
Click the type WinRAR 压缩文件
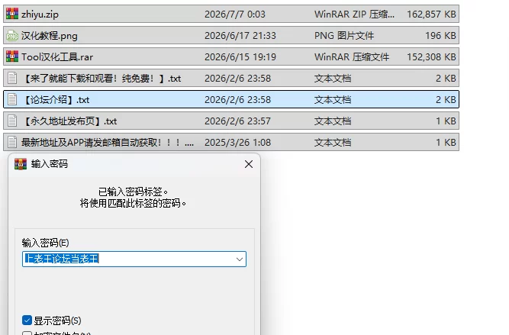coord(352,57)
